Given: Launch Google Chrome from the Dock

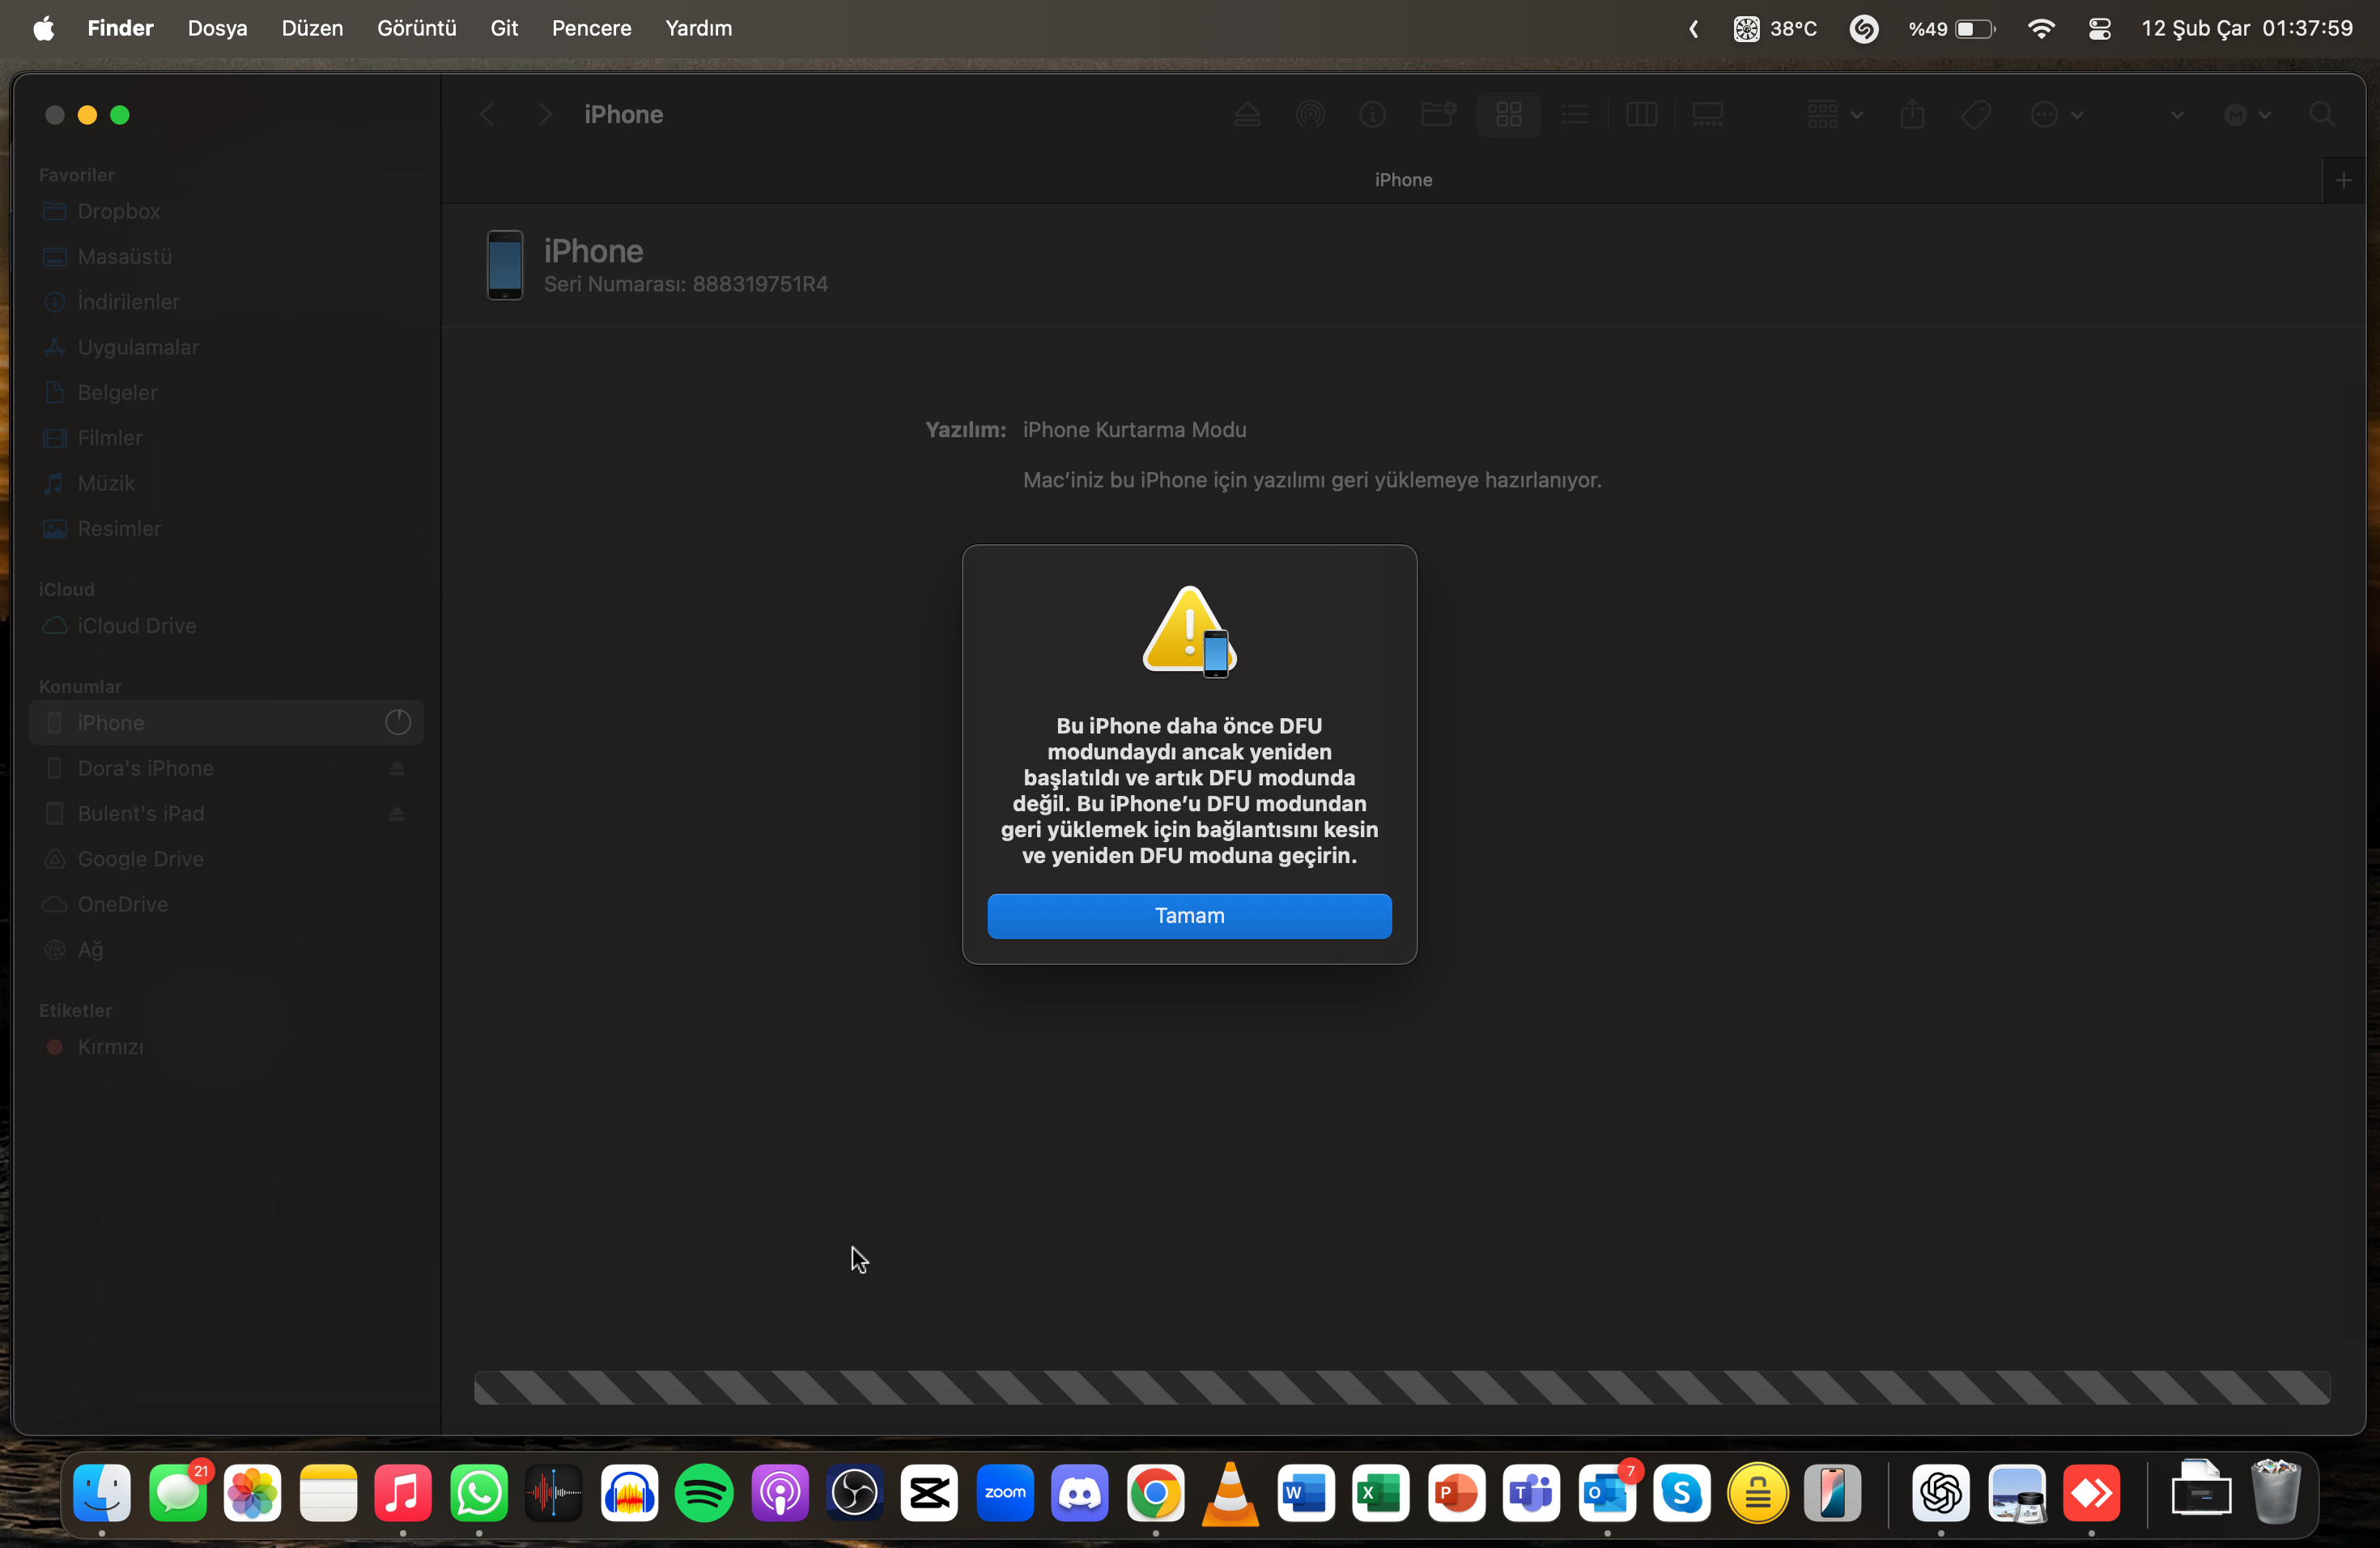Looking at the screenshot, I should (1155, 1493).
